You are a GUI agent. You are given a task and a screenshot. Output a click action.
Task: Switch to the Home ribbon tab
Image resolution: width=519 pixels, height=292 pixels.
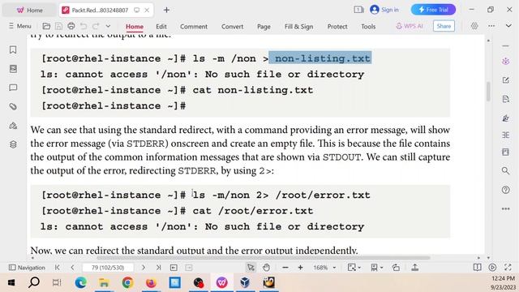135,27
